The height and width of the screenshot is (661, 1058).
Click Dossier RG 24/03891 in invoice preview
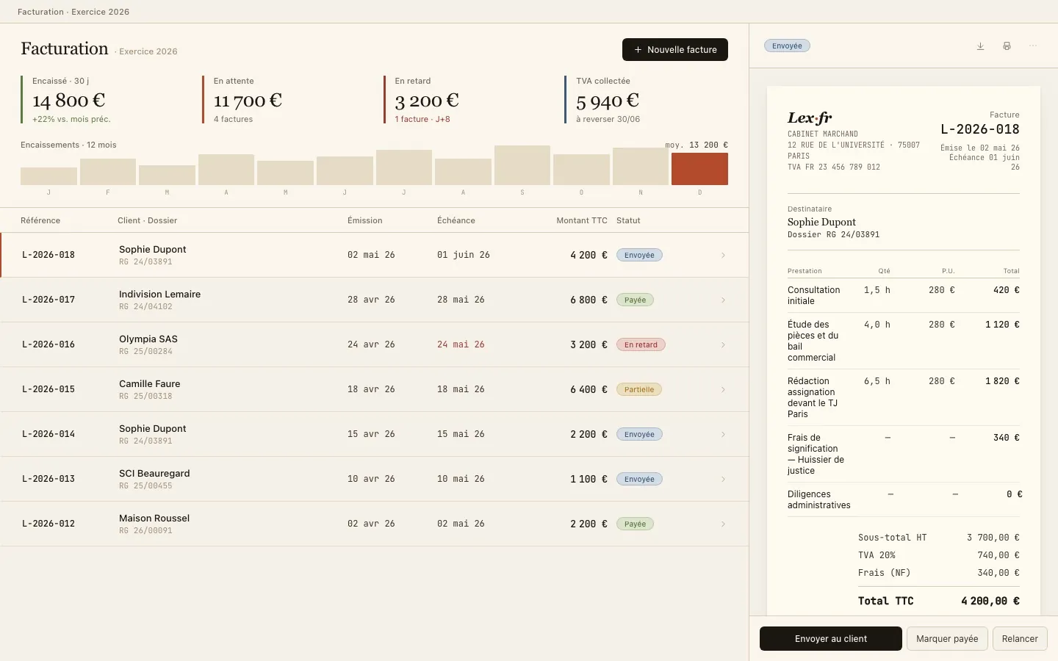click(833, 234)
